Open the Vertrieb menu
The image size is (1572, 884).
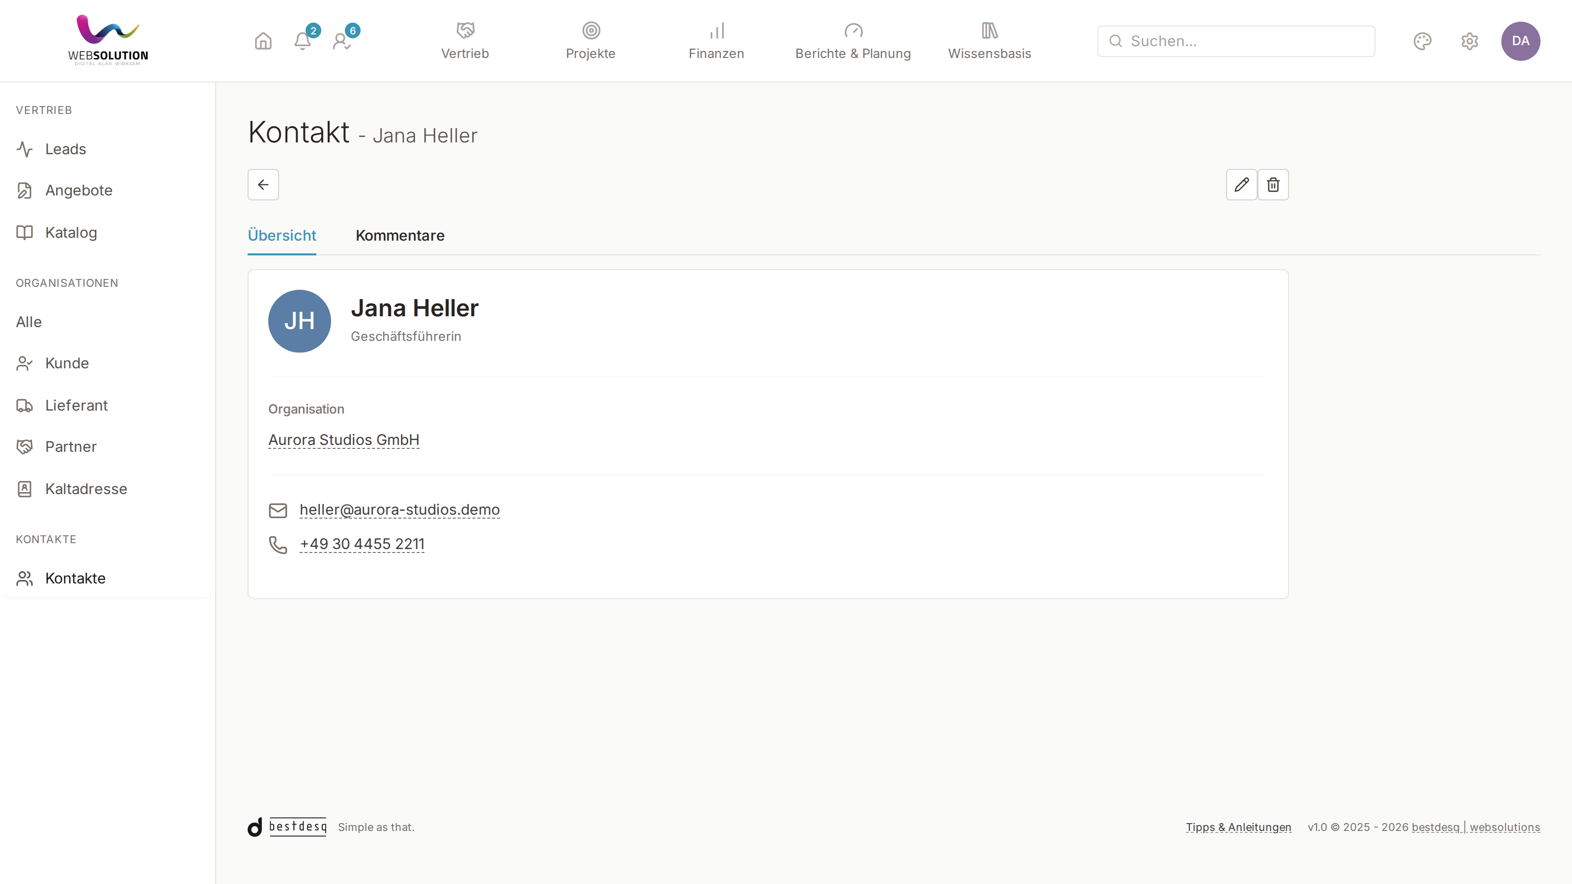pos(465,41)
